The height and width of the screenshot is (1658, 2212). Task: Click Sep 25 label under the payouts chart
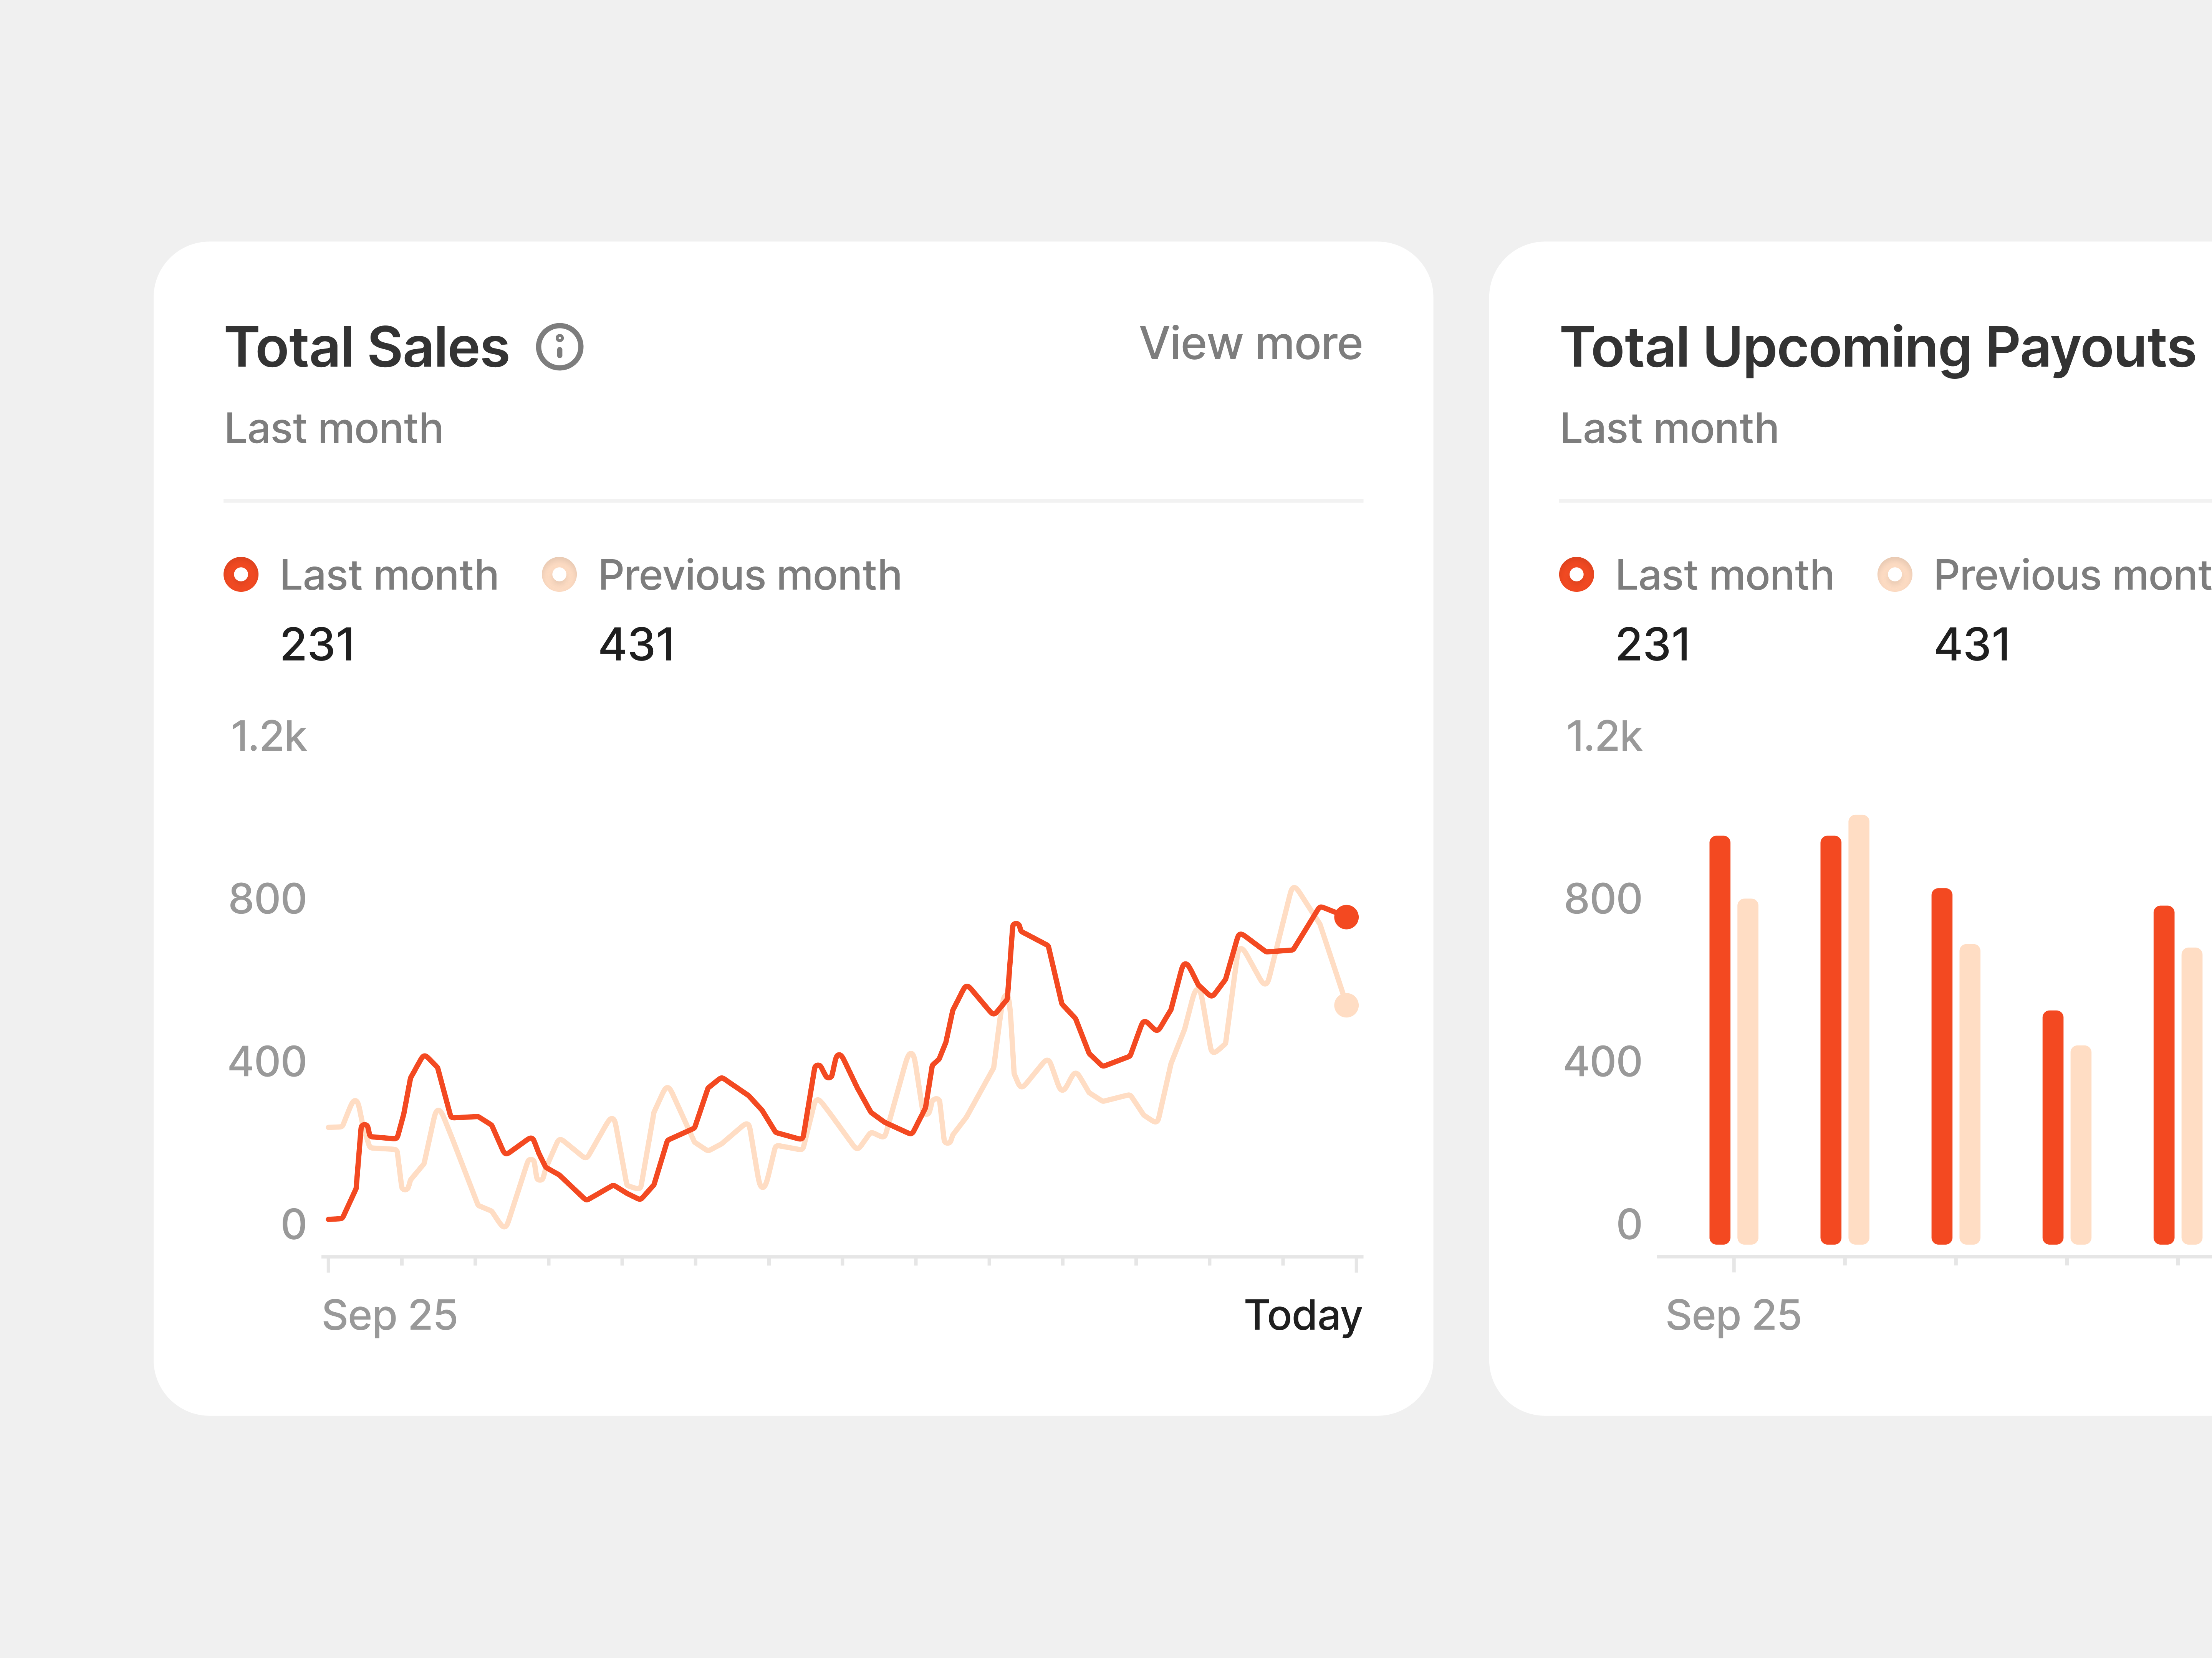tap(1733, 1316)
